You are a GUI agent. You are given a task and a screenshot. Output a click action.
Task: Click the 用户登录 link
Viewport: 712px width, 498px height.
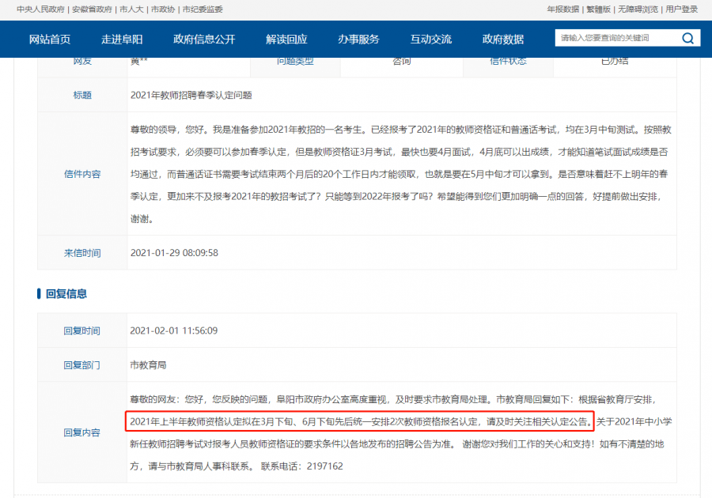[682, 9]
